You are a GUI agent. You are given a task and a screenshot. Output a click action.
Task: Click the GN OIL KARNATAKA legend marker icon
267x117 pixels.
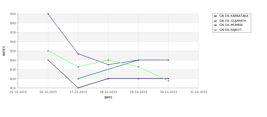point(216,16)
